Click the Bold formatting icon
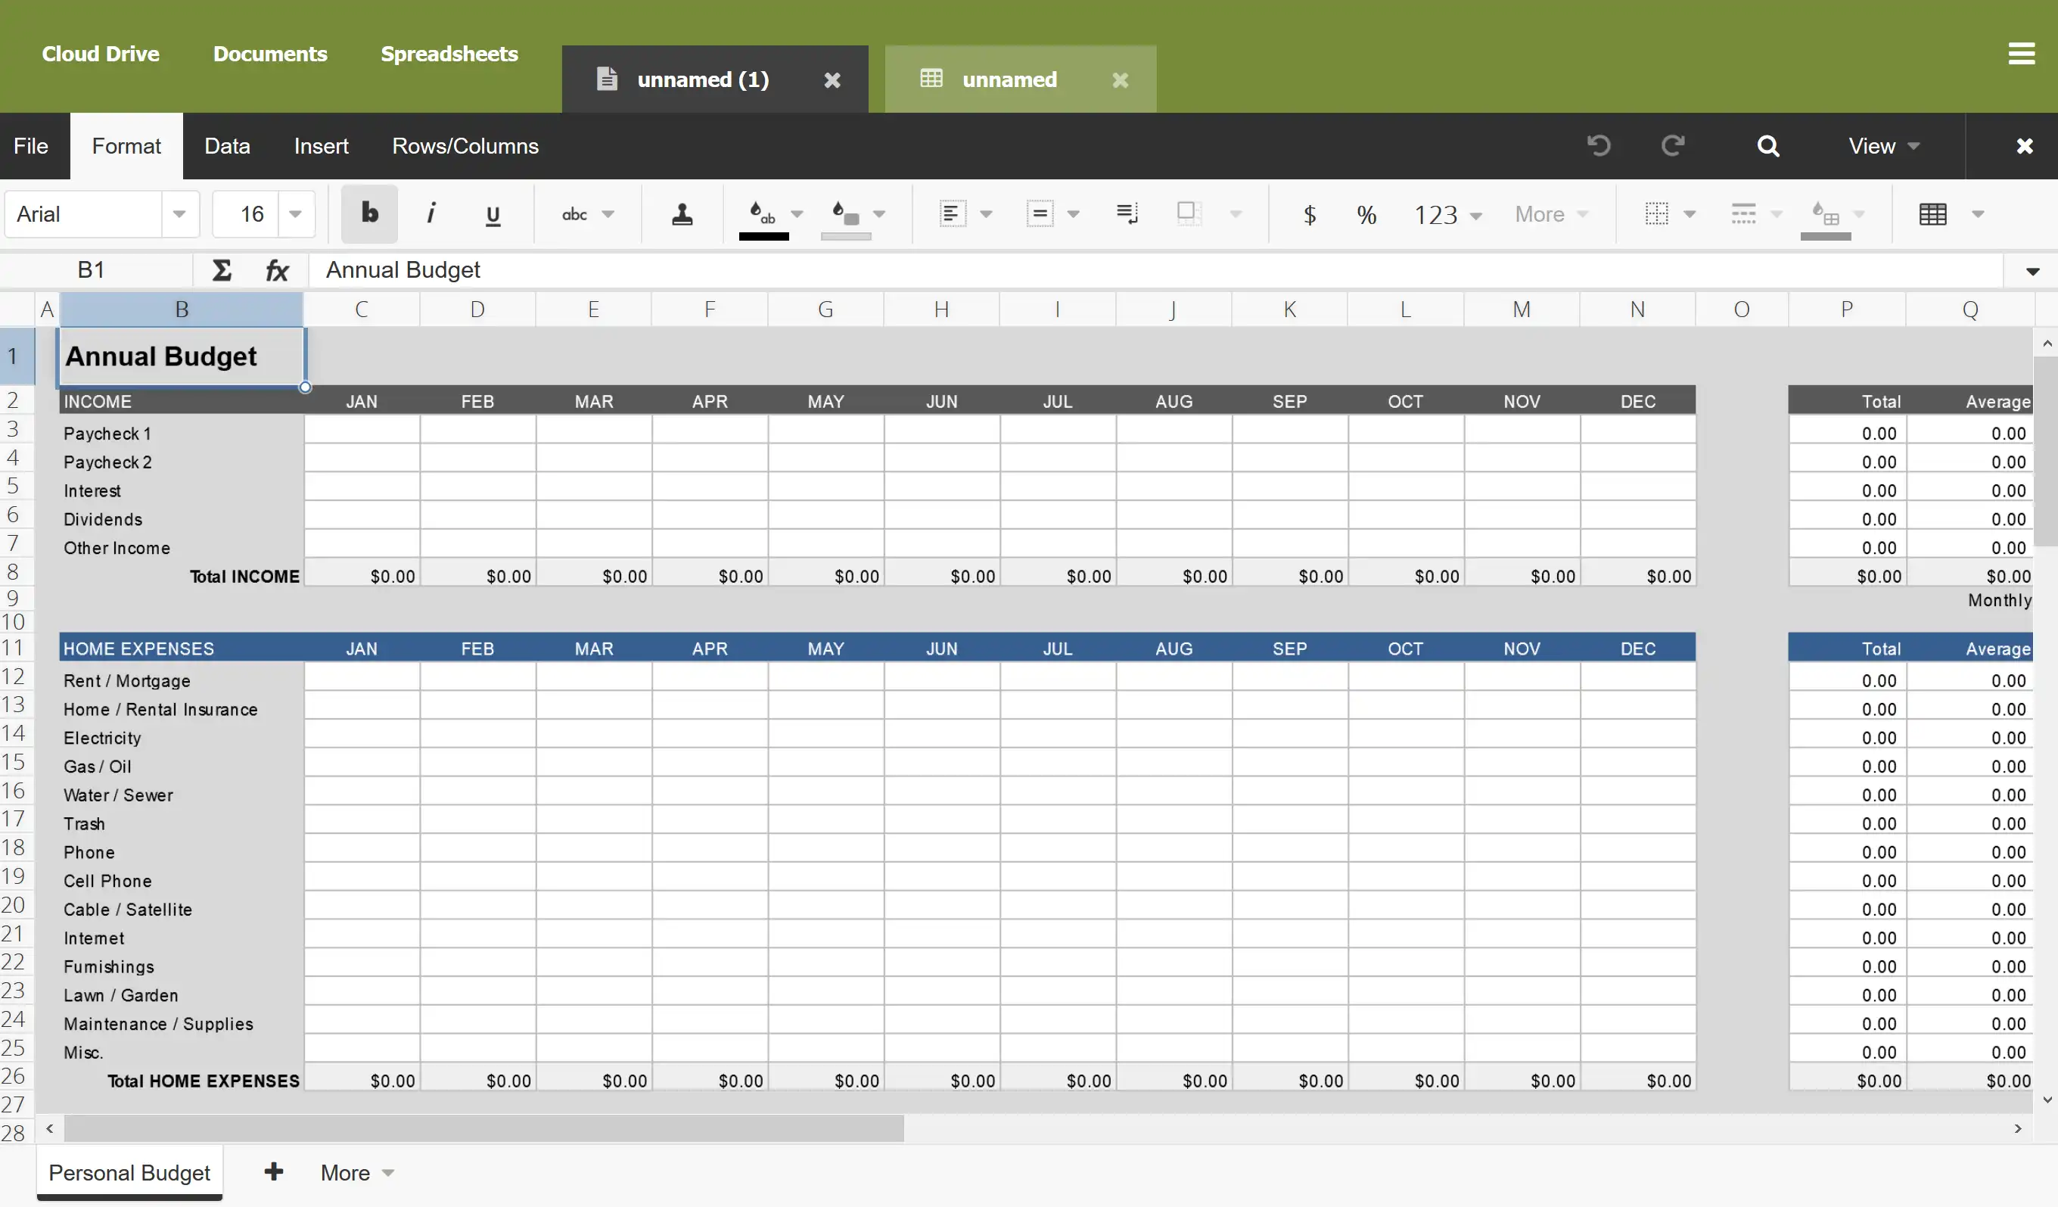Viewport: 2058px width, 1207px height. 369,213
